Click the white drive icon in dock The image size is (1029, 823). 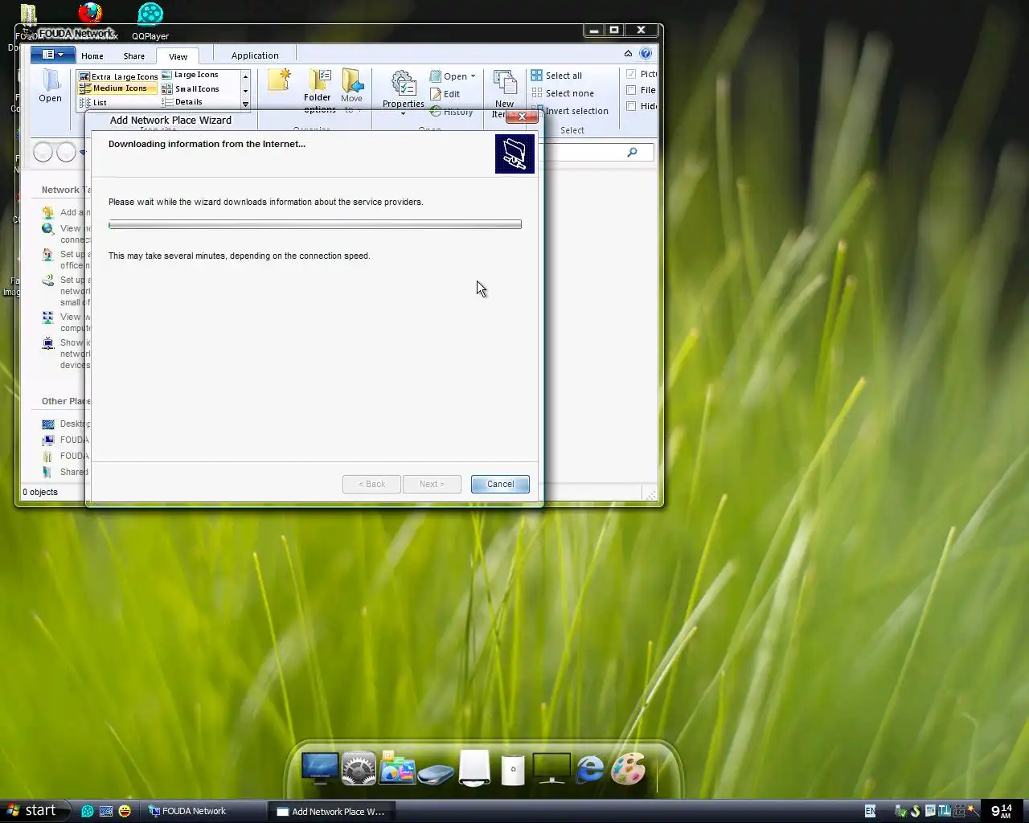[x=474, y=768]
